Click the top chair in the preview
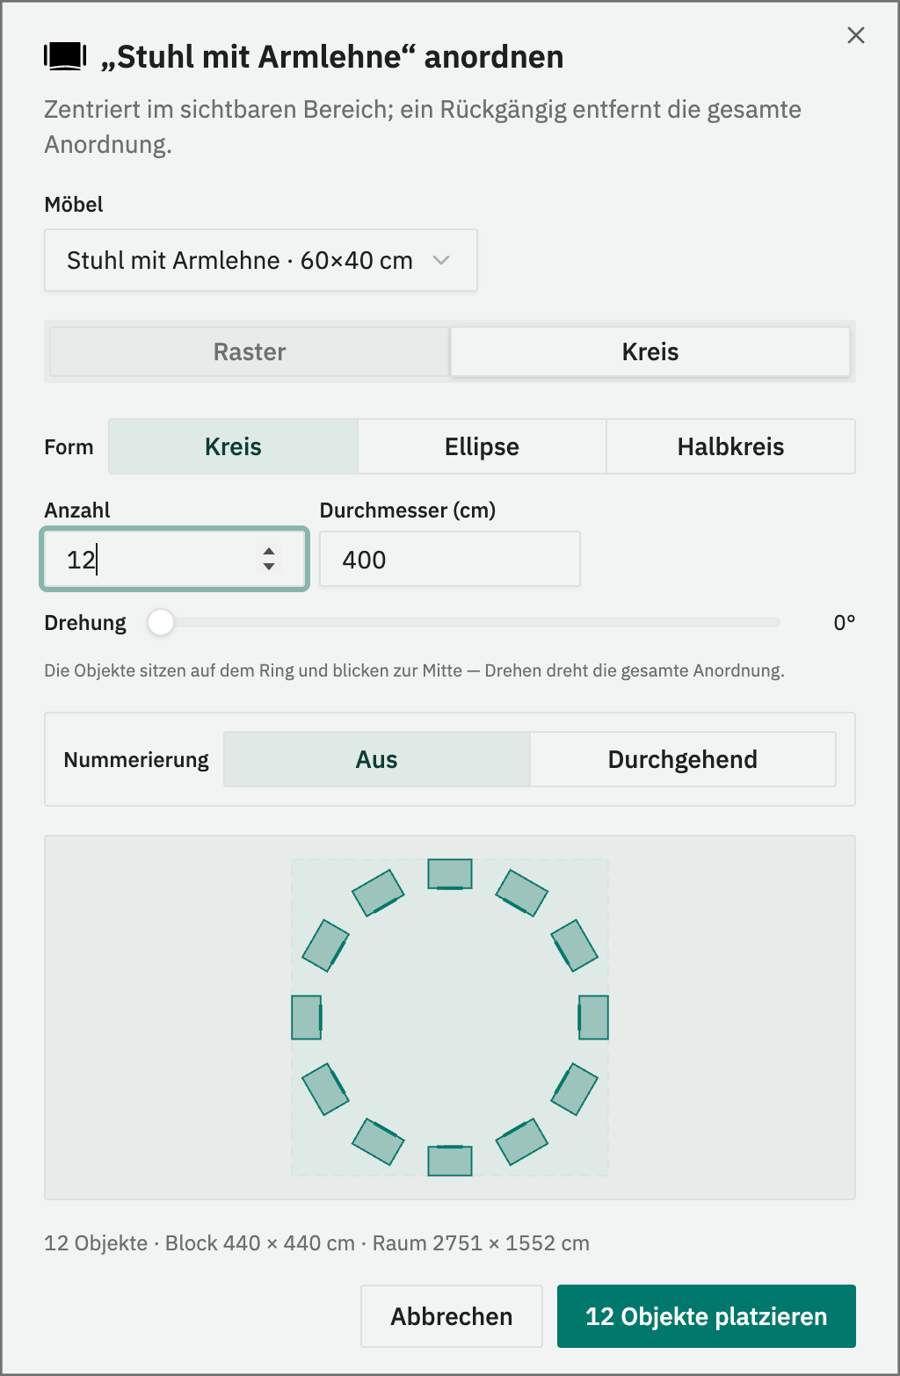 (x=450, y=874)
